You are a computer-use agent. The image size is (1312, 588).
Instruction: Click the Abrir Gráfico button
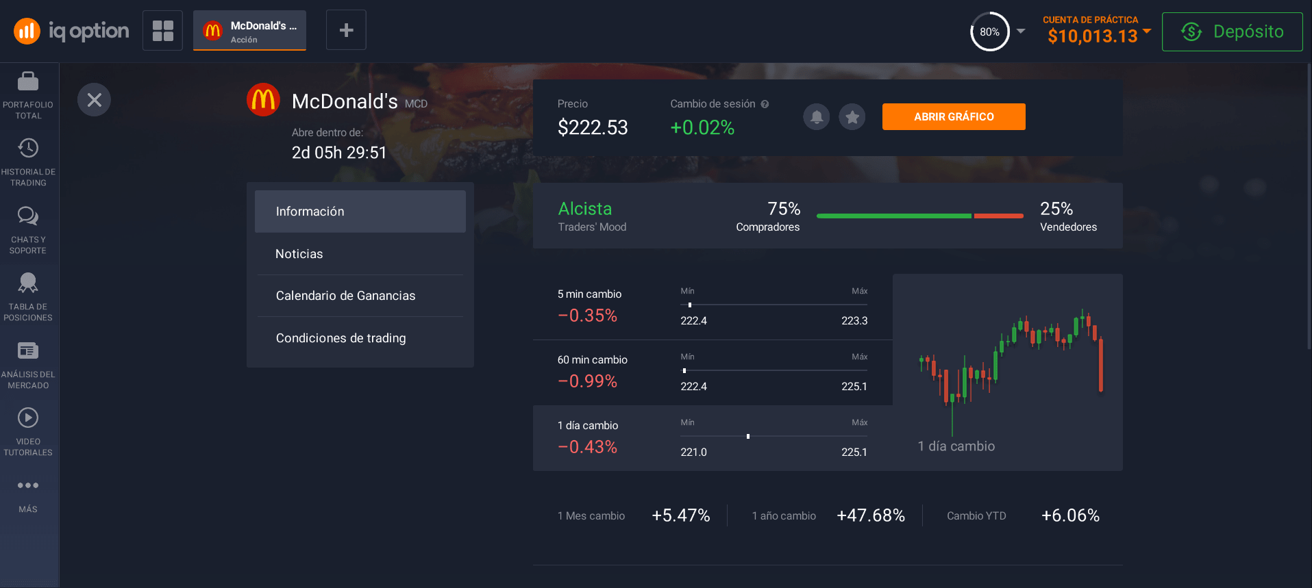coord(953,116)
